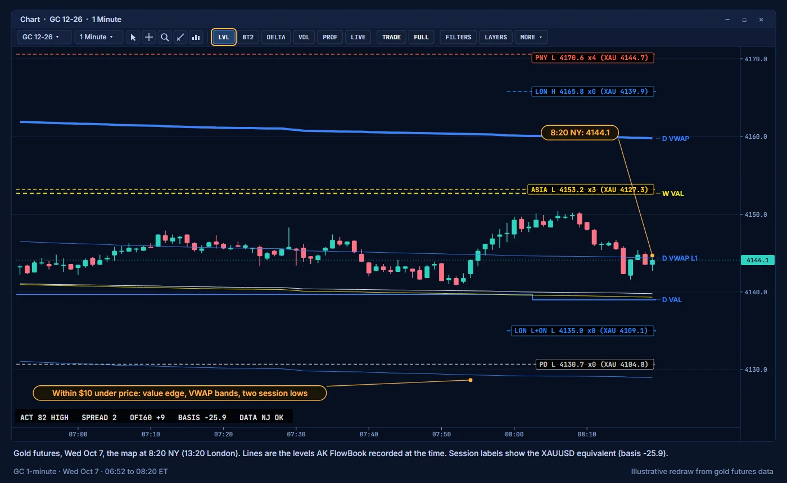Image resolution: width=787 pixels, height=483 pixels.
Task: Select the crosshair tool
Action: click(149, 37)
